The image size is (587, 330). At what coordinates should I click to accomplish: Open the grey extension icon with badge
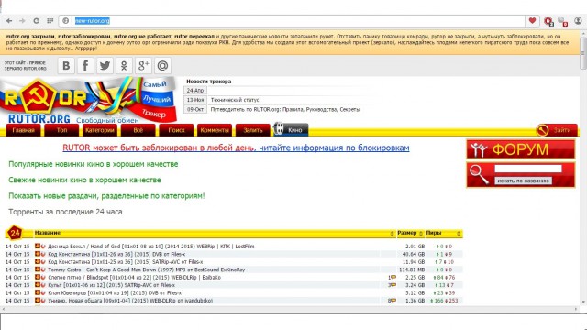562,21
